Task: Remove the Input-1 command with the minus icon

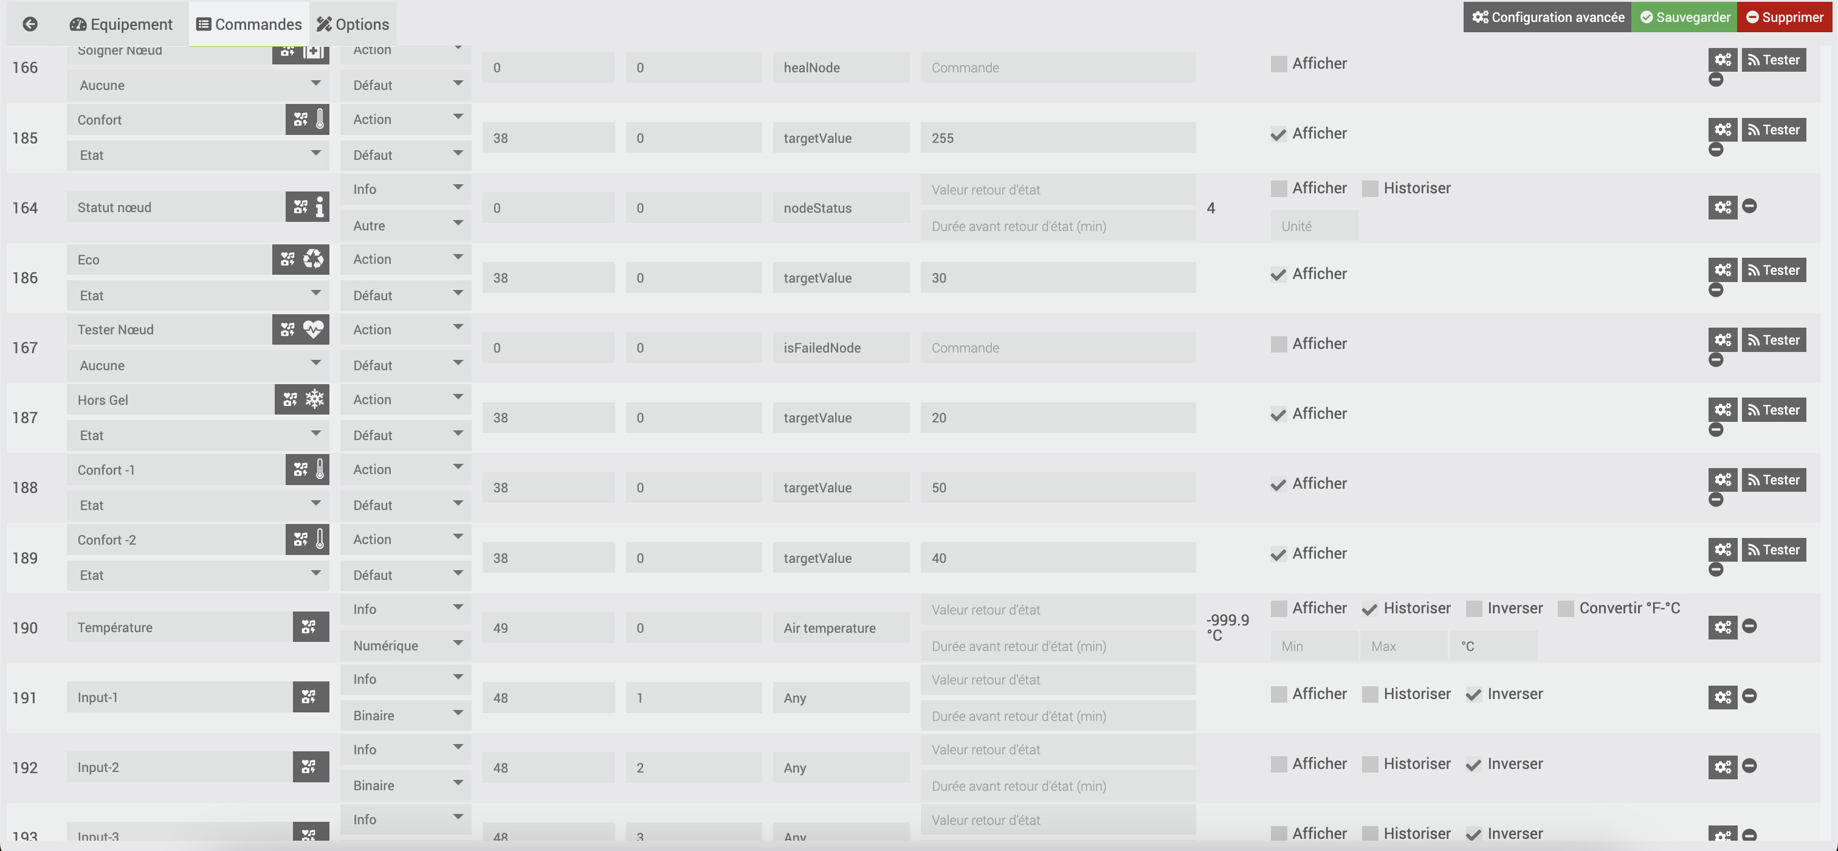Action: point(1749,695)
